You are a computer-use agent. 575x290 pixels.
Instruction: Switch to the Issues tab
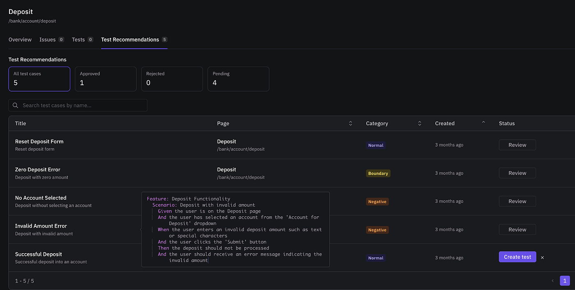tap(52, 40)
